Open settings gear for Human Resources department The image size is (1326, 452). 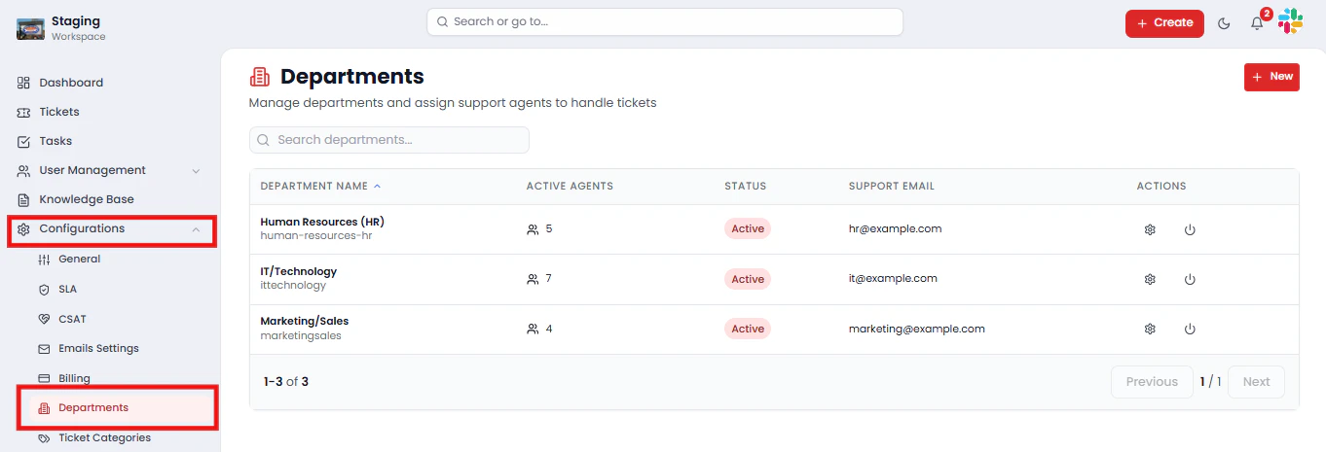point(1150,229)
